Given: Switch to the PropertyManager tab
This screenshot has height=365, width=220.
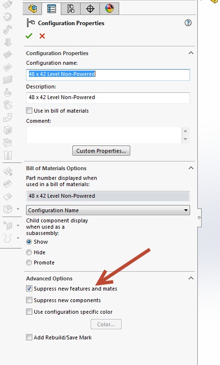Looking at the screenshot, I should pos(52,9).
